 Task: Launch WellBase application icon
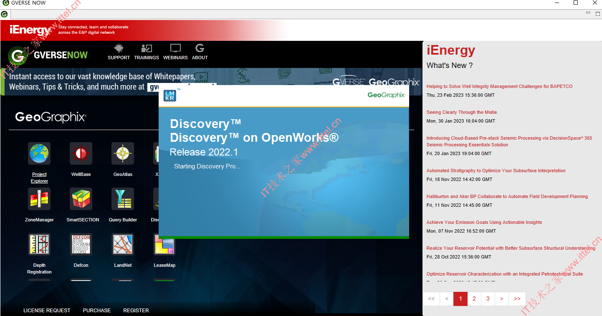(81, 153)
